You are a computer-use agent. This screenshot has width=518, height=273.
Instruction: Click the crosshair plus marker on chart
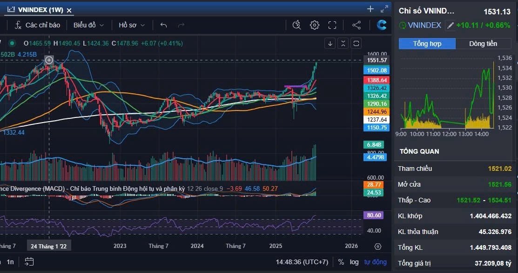49,60
